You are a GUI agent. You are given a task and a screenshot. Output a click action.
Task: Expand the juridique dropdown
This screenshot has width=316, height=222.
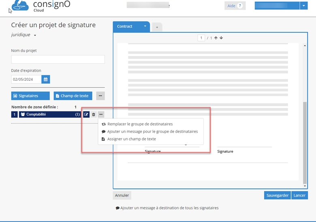pyautogui.click(x=35, y=36)
